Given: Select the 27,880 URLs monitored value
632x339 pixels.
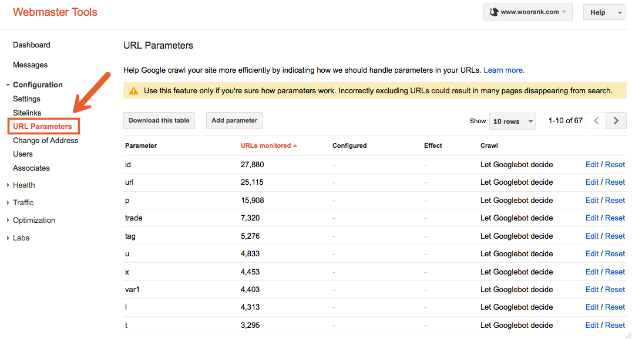Looking at the screenshot, I should pos(253,165).
